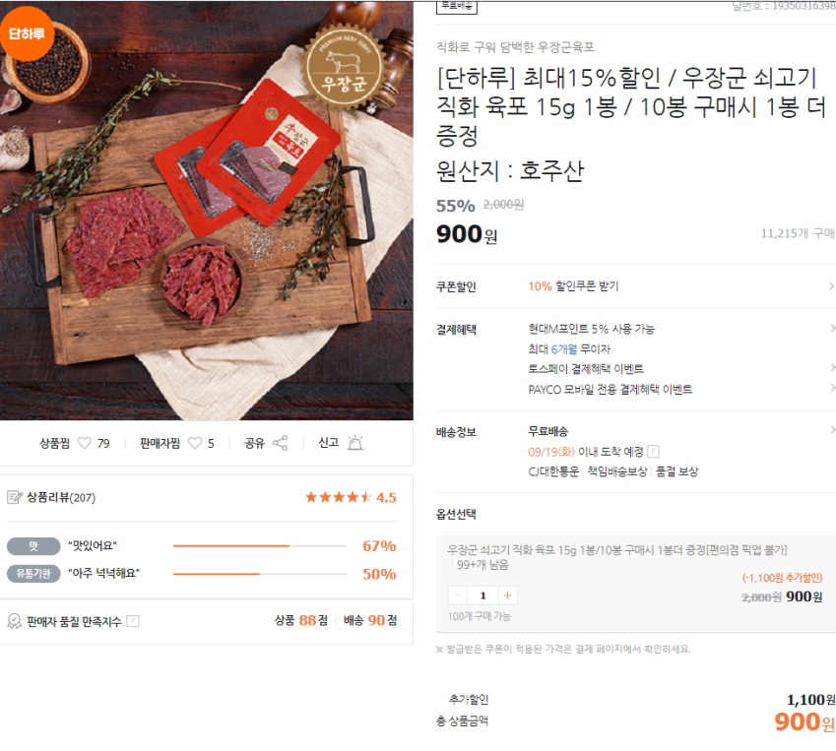Expand the 무료배송 shipping info arrow
This screenshot has width=836, height=751.
pyautogui.click(x=832, y=431)
